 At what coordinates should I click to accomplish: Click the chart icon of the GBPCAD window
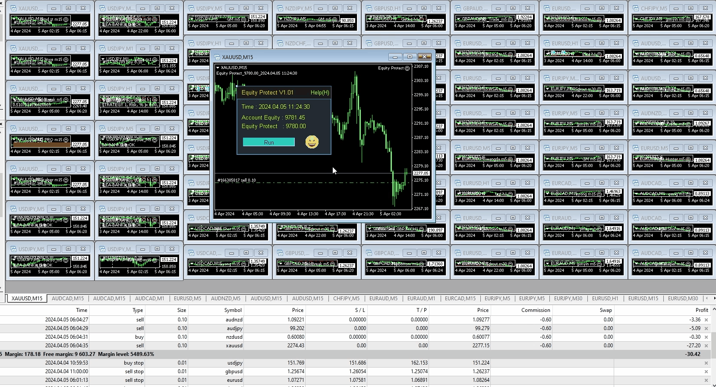point(369,253)
